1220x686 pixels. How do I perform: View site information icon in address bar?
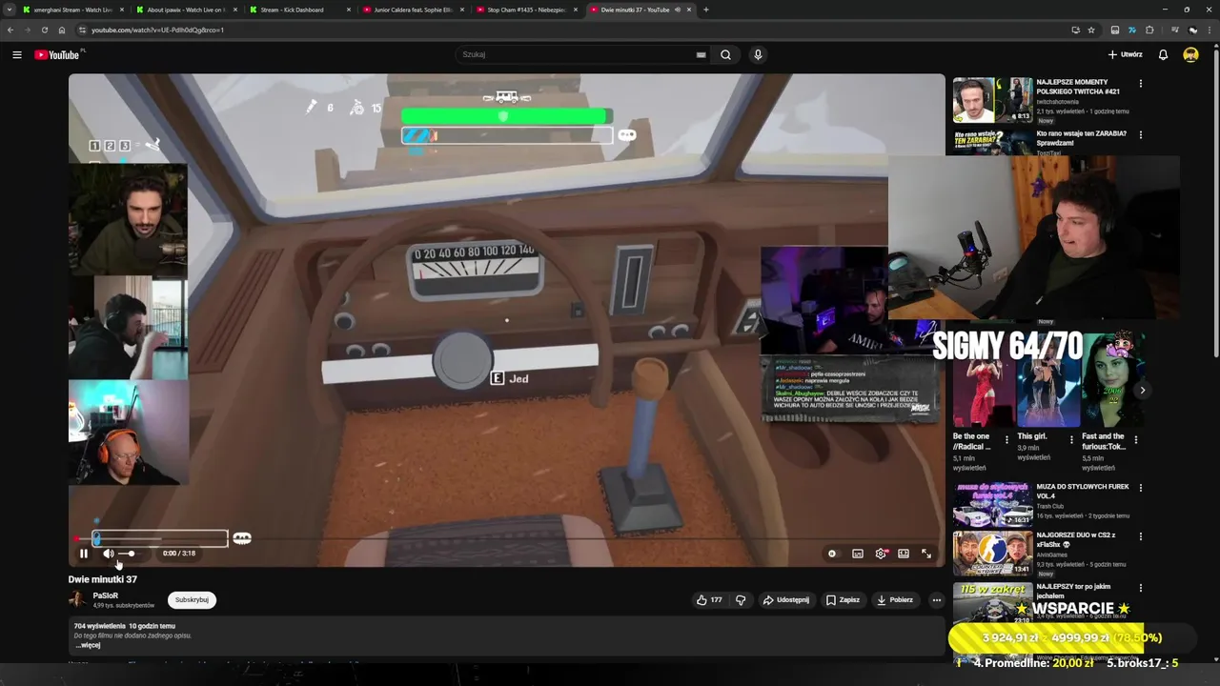(x=82, y=30)
